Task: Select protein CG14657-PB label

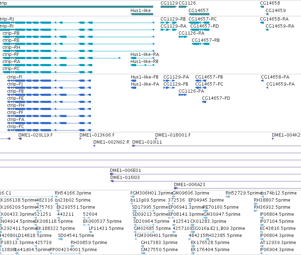Action: tap(209, 77)
